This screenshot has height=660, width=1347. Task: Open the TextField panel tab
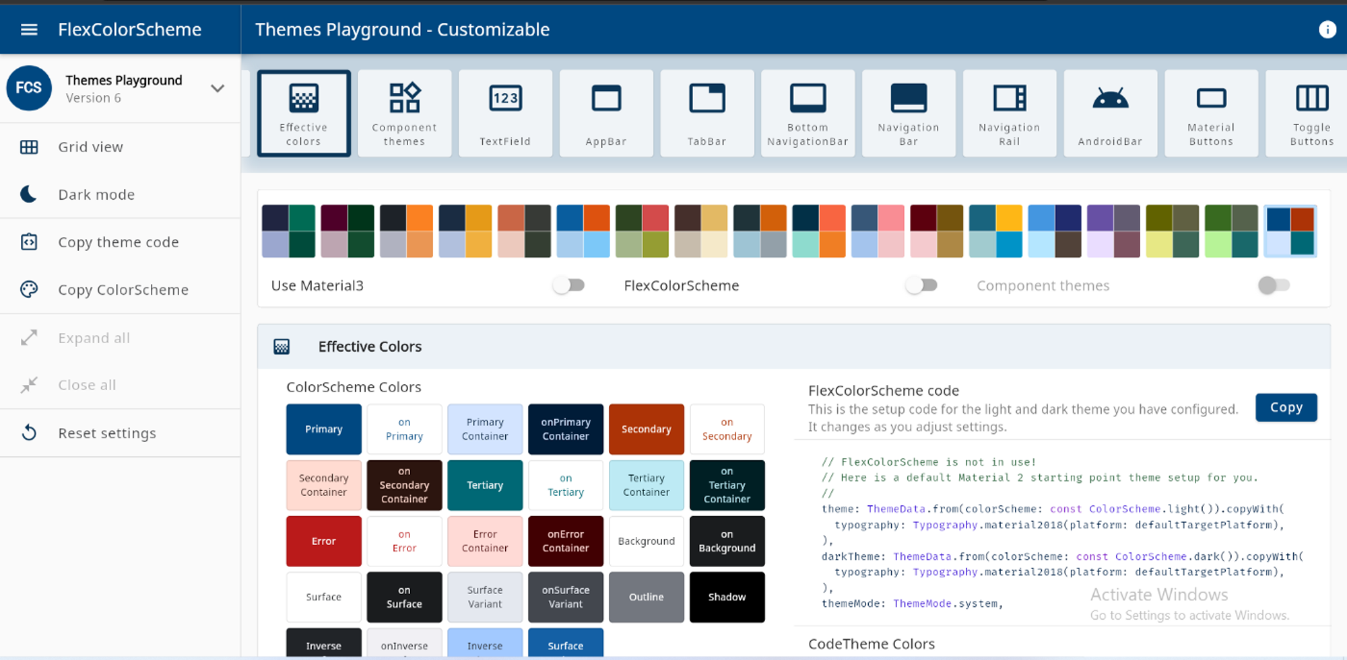point(505,114)
